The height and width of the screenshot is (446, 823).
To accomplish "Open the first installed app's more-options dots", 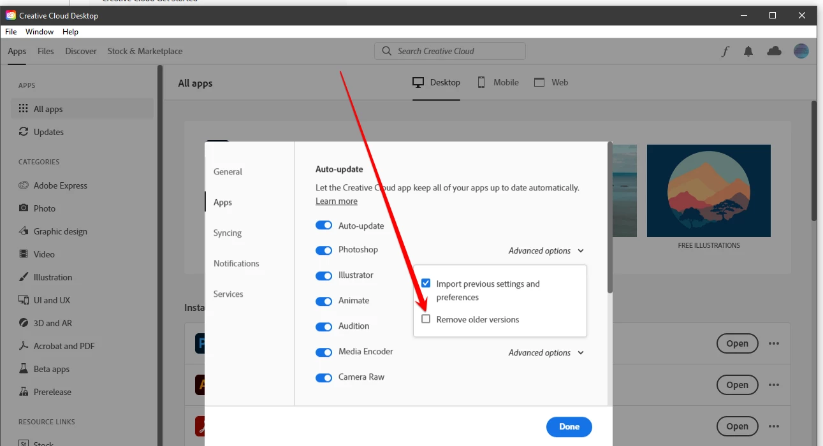I will 774,343.
